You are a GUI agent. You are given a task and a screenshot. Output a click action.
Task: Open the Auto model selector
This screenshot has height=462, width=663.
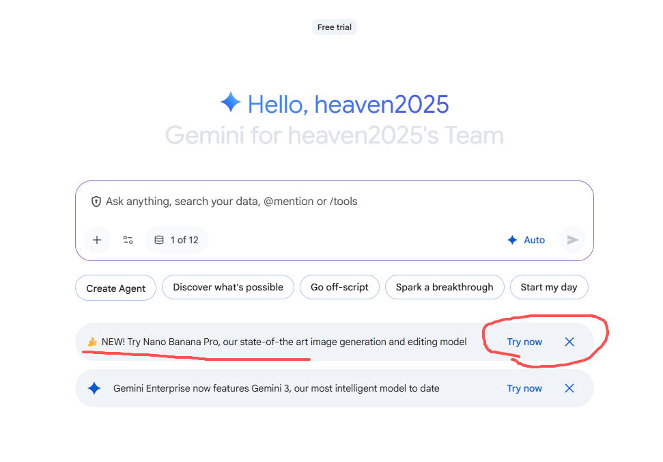click(526, 240)
